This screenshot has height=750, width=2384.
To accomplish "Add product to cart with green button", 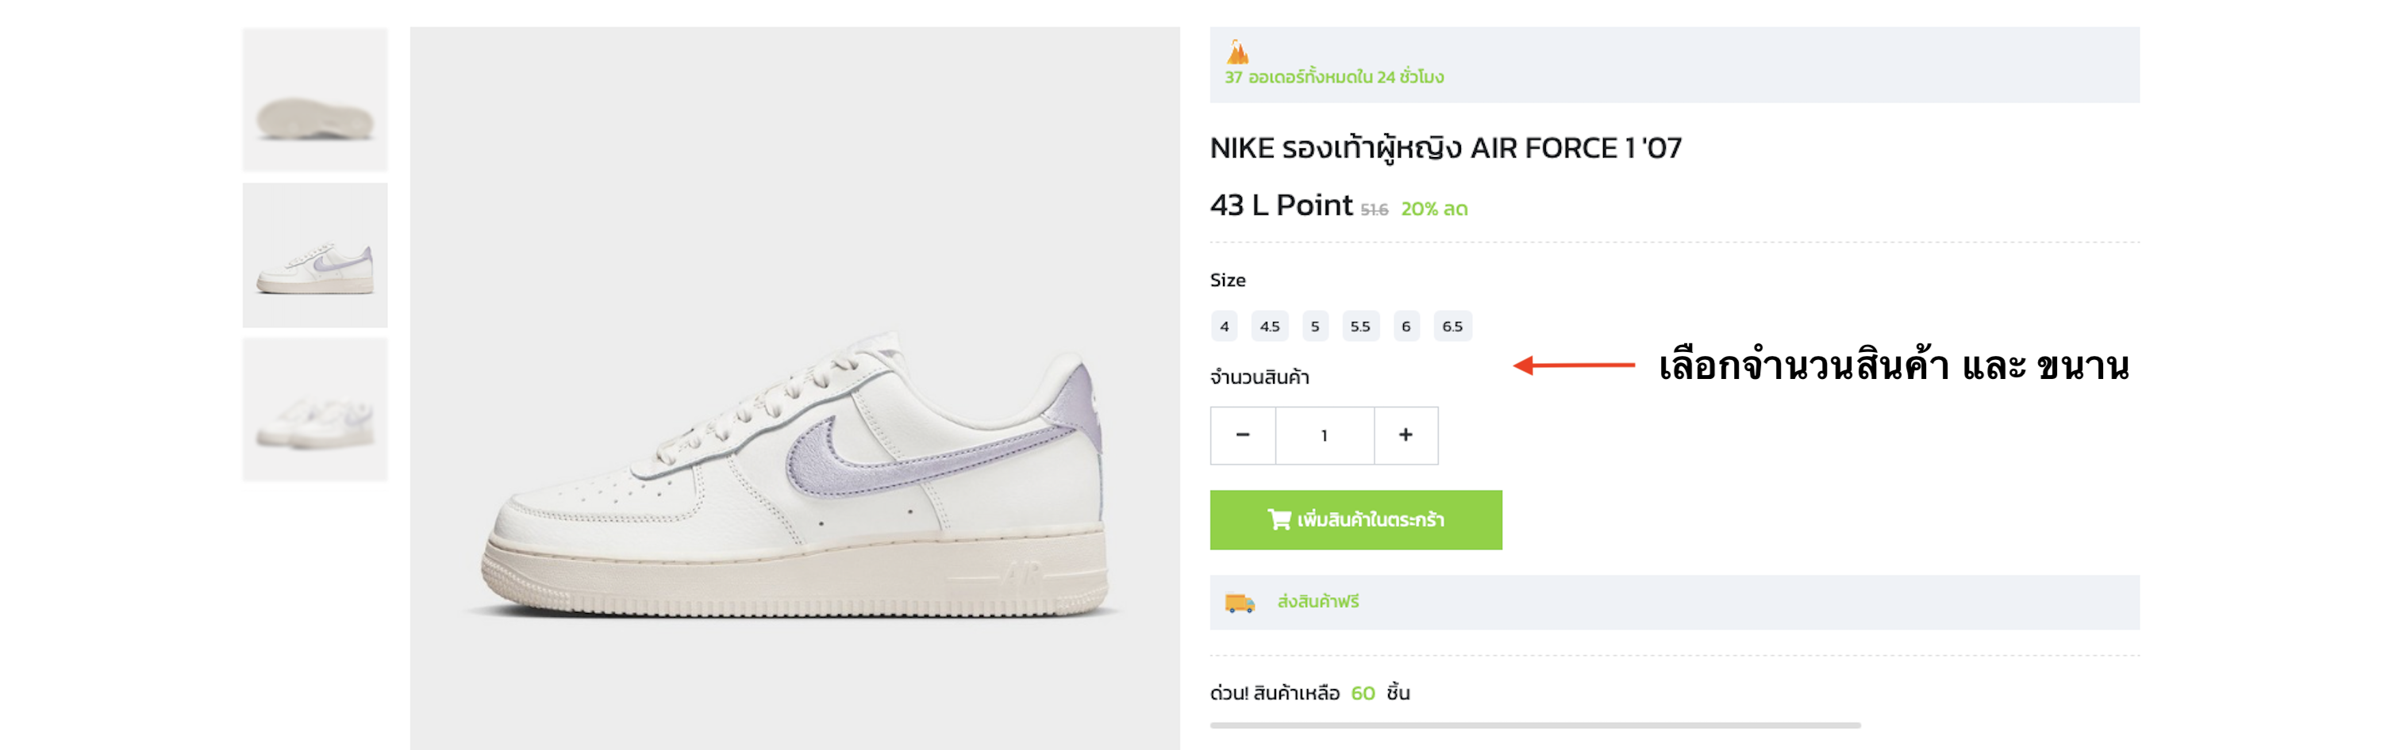I will tap(1355, 520).
